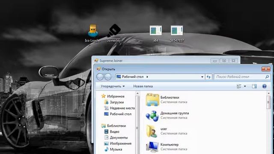Expand the address bar history dropdown
Viewport: 274px width, 154px height.
(x=202, y=77)
